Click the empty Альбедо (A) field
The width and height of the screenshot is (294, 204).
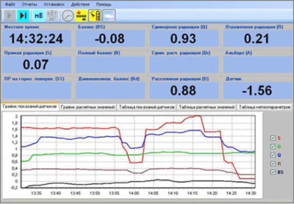(258, 64)
